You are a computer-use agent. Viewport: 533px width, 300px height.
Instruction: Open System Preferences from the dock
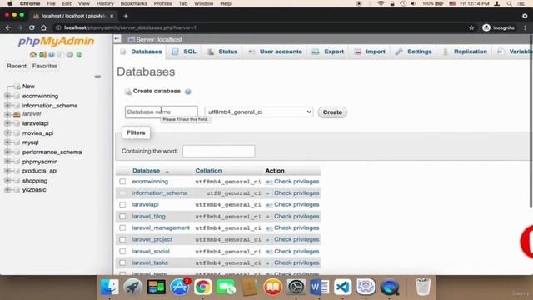[x=296, y=287]
